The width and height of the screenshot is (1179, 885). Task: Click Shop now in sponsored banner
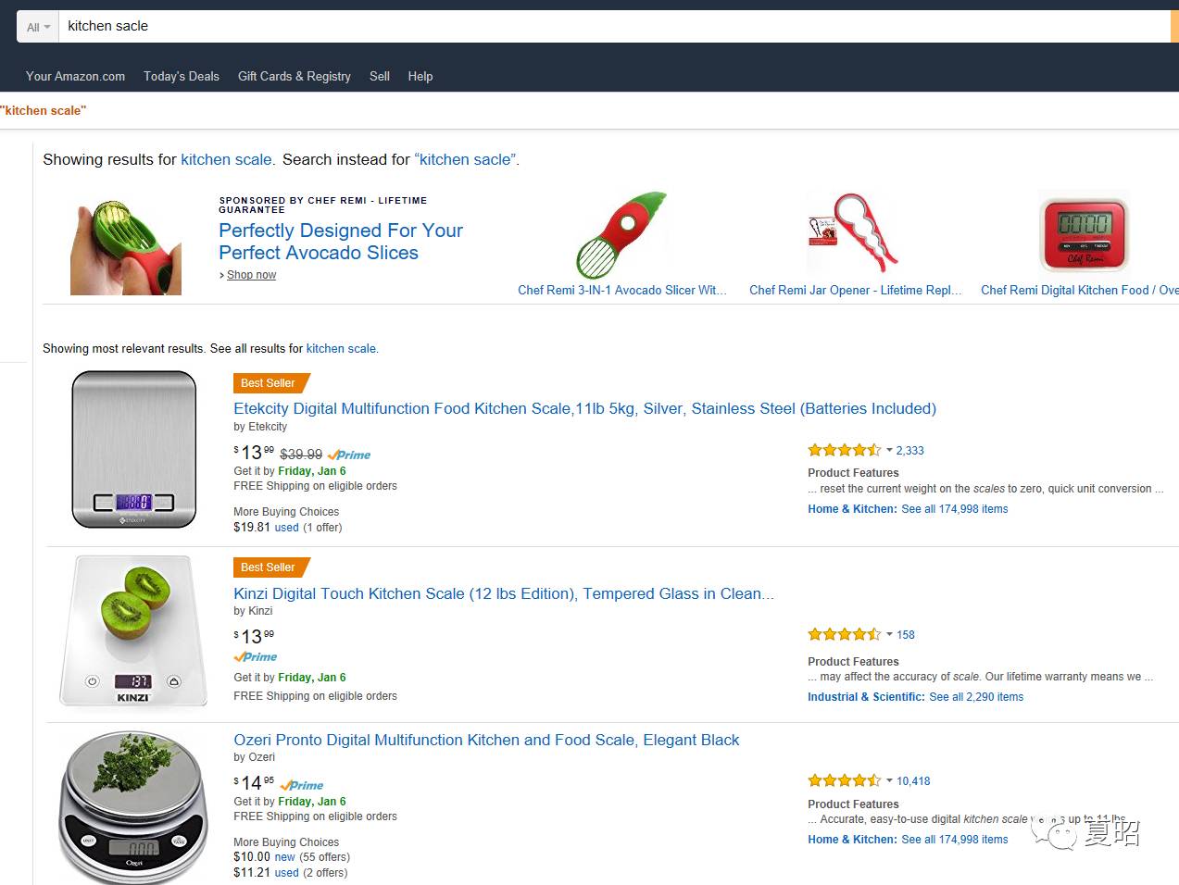click(x=251, y=275)
